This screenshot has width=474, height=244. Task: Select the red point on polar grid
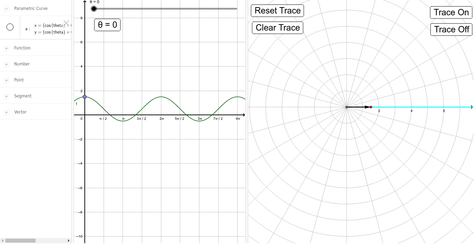(371, 107)
